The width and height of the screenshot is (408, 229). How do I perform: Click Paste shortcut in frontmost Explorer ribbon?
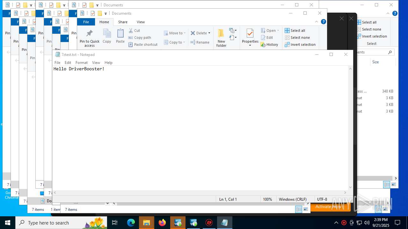143,45
